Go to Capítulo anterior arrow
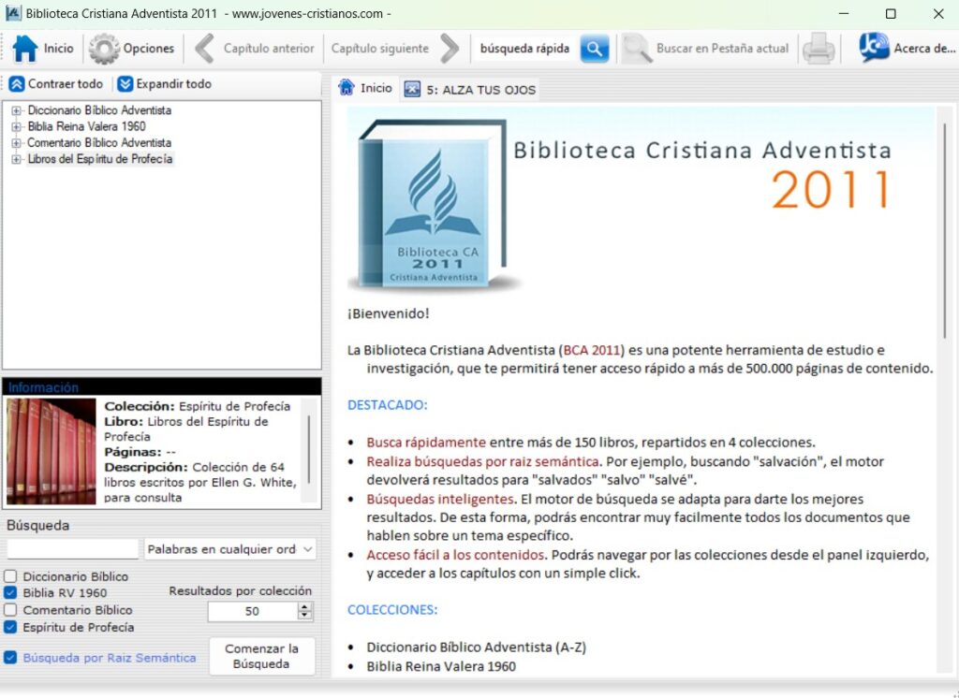The width and height of the screenshot is (959, 698). pyautogui.click(x=204, y=48)
